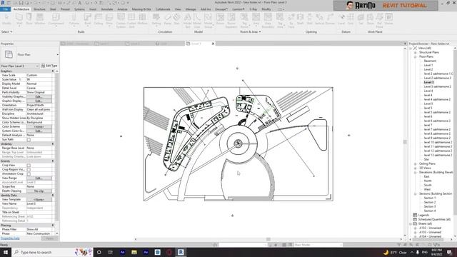Click the Tag Room tool
Viewport: 457px width, 257px height.
[x=244, y=21]
